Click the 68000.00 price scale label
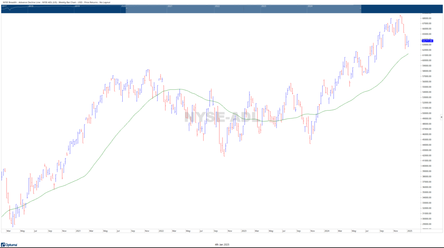Screen dimensions: 444x248 (427, 18)
